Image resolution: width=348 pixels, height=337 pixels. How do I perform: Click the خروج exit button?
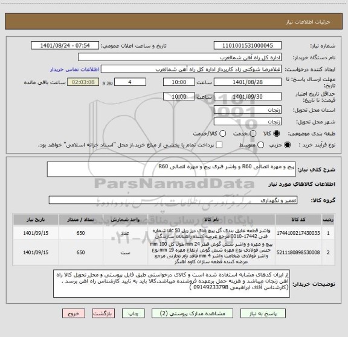[x=74, y=313]
